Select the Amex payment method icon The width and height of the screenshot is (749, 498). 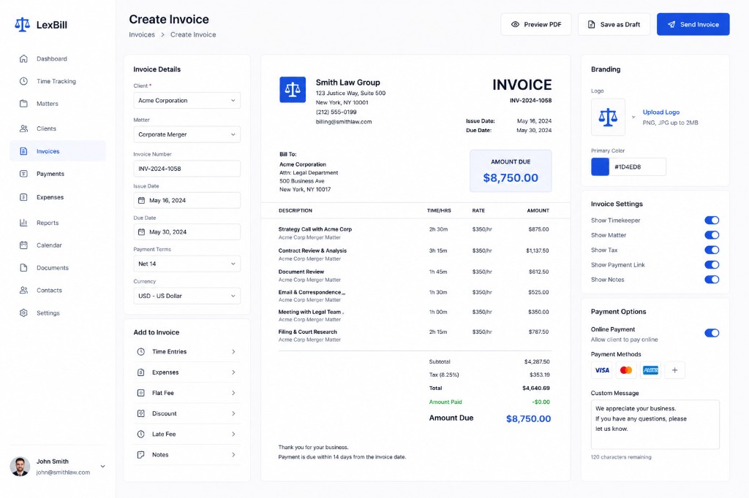coord(650,370)
